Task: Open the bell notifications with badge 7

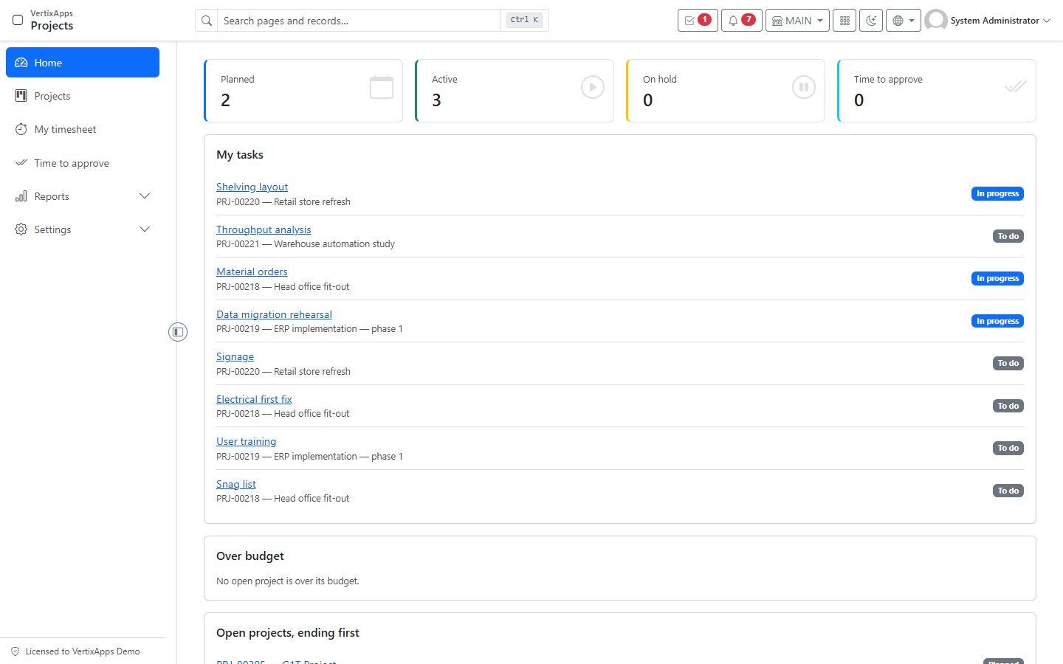Action: pyautogui.click(x=741, y=21)
